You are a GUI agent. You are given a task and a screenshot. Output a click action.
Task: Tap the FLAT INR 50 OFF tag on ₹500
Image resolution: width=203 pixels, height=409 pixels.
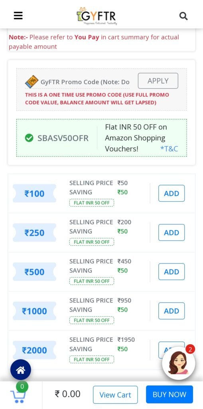pyautogui.click(x=92, y=281)
